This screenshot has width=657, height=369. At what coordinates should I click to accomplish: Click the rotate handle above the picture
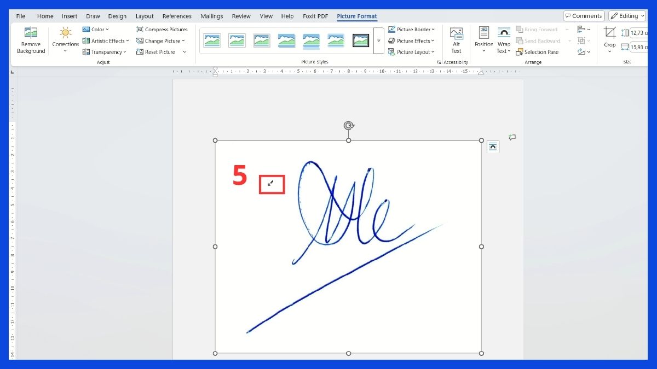coord(348,126)
